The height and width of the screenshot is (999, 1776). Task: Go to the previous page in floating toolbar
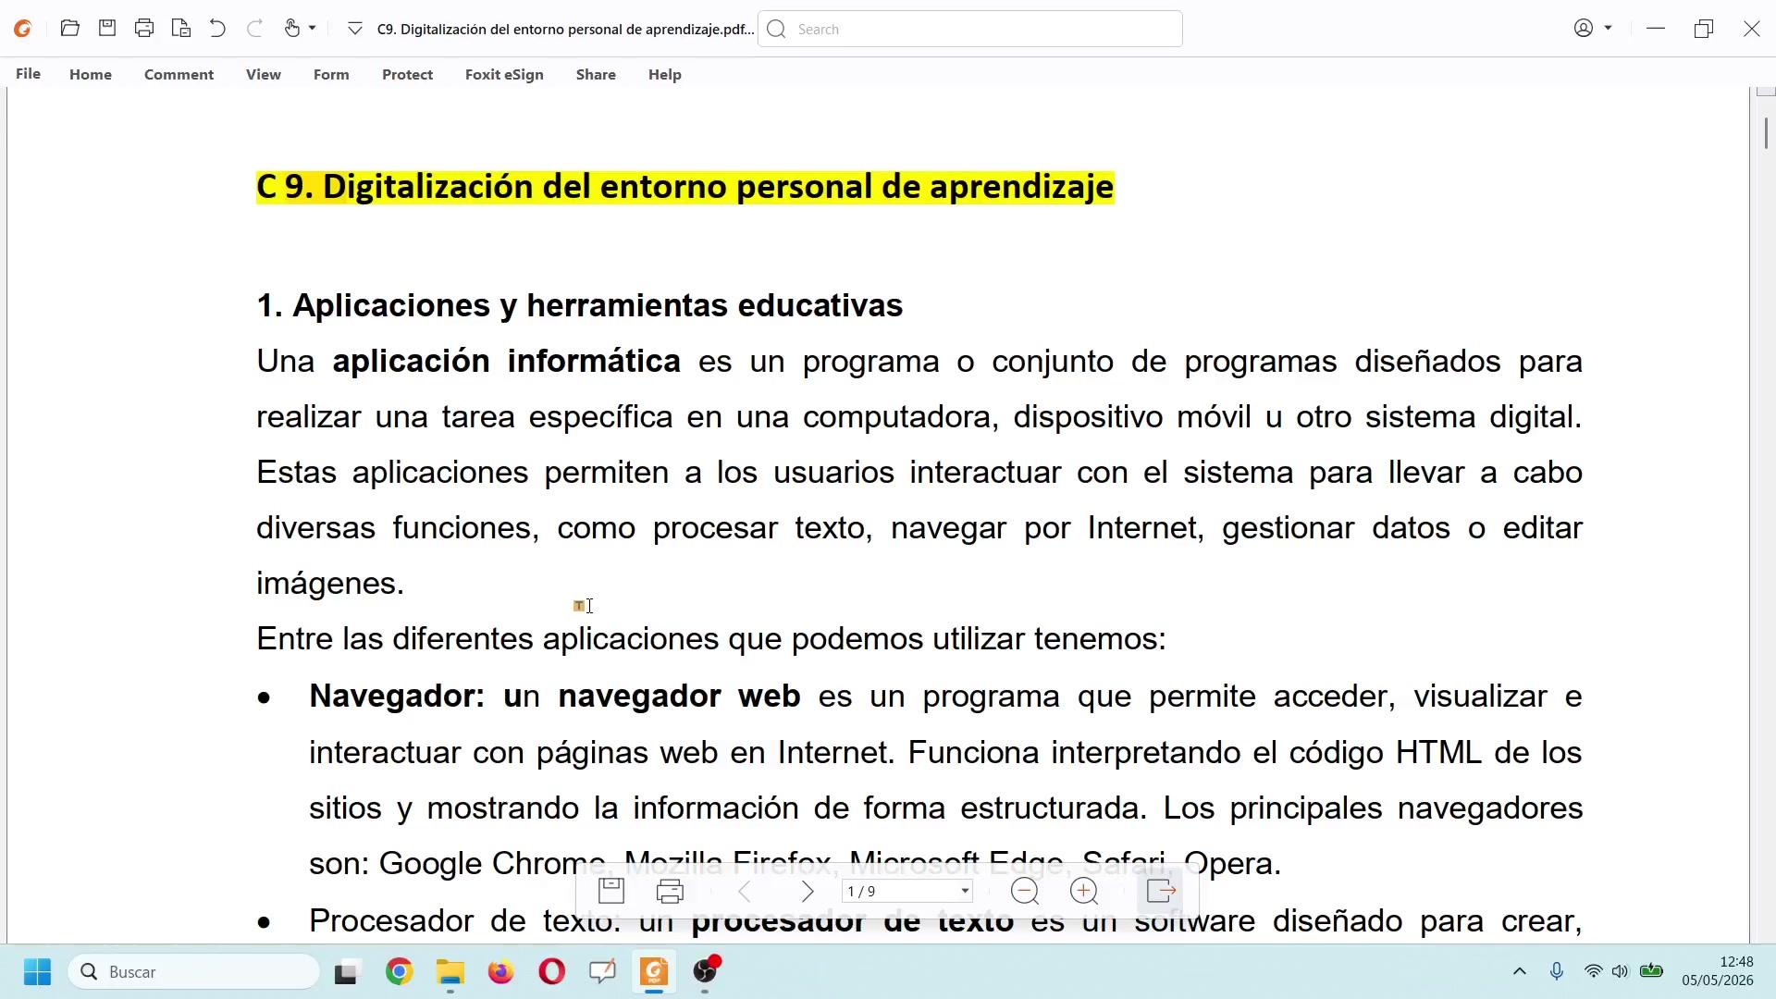[x=745, y=892]
